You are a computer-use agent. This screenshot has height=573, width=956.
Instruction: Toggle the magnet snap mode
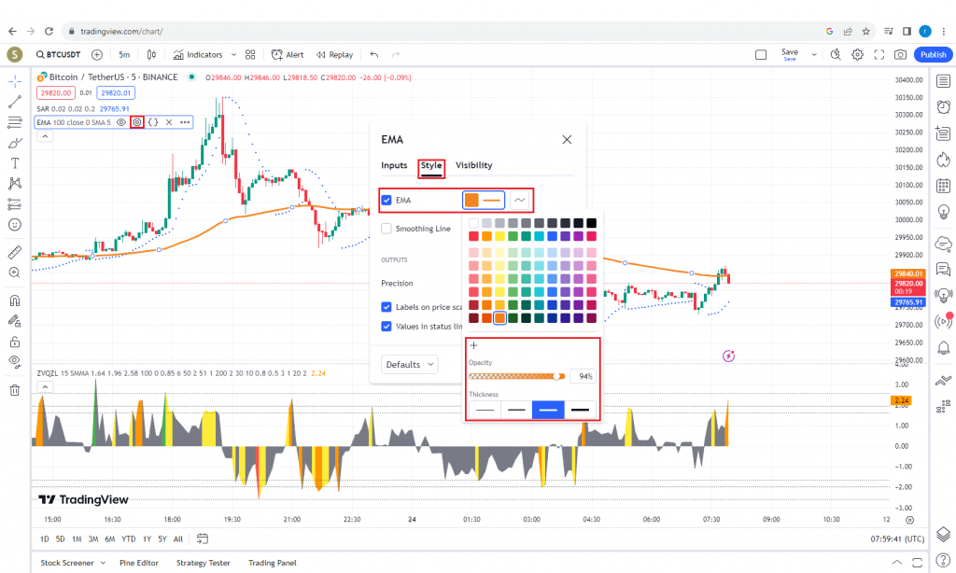15,300
